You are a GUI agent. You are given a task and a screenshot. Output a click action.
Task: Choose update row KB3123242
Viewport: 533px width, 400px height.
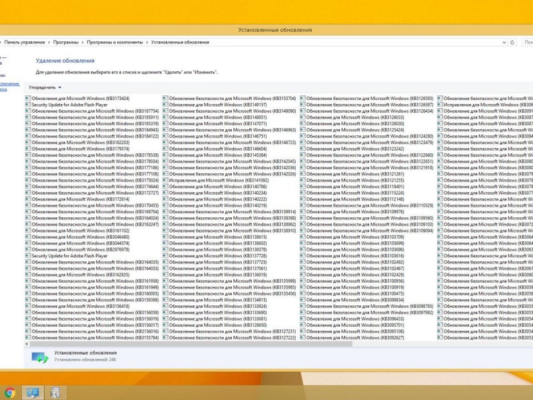tap(352, 149)
